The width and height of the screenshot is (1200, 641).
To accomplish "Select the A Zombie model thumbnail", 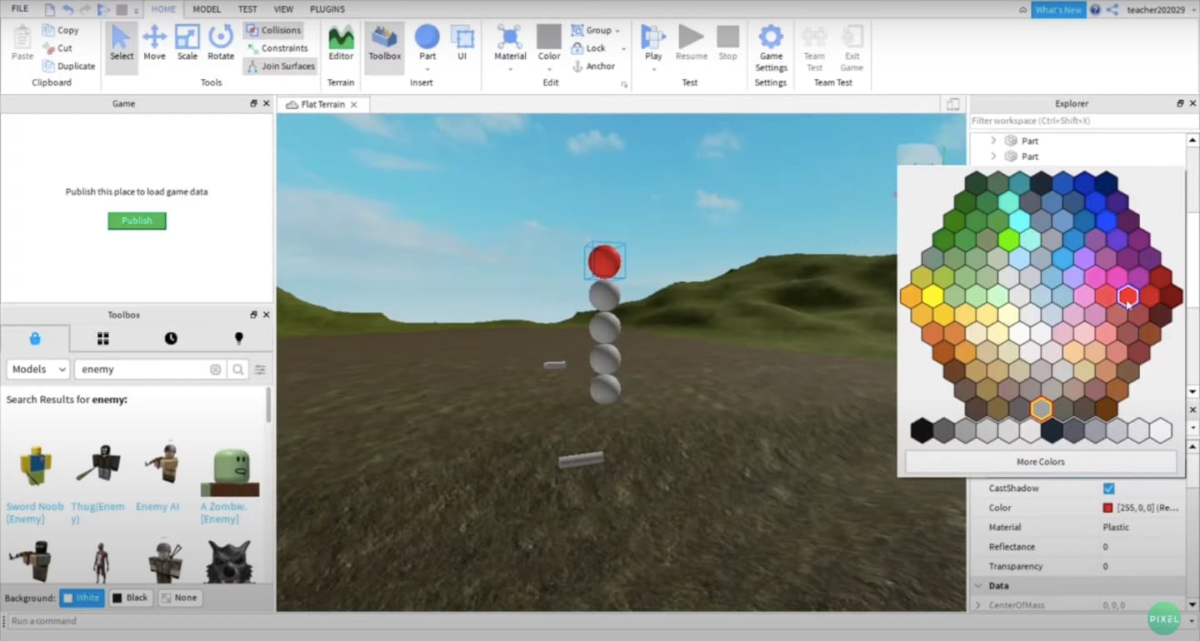I will pyautogui.click(x=229, y=471).
